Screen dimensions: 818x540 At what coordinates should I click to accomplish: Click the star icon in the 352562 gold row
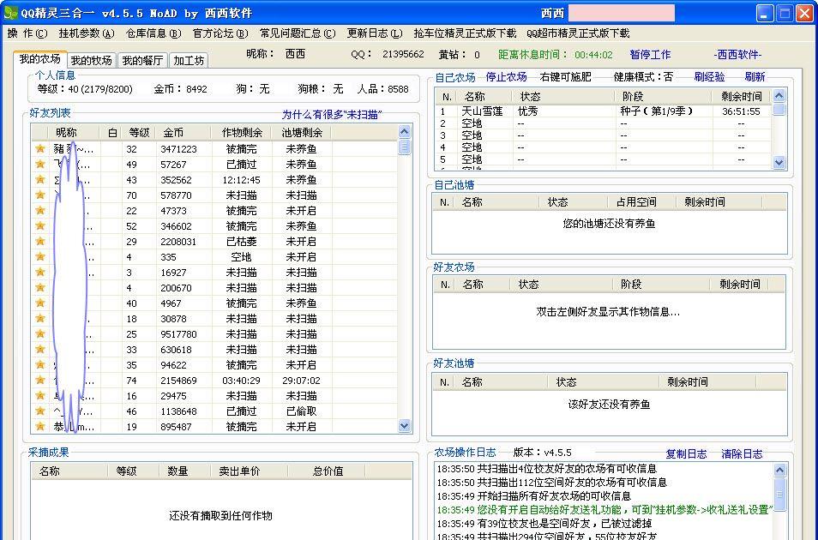coord(39,180)
